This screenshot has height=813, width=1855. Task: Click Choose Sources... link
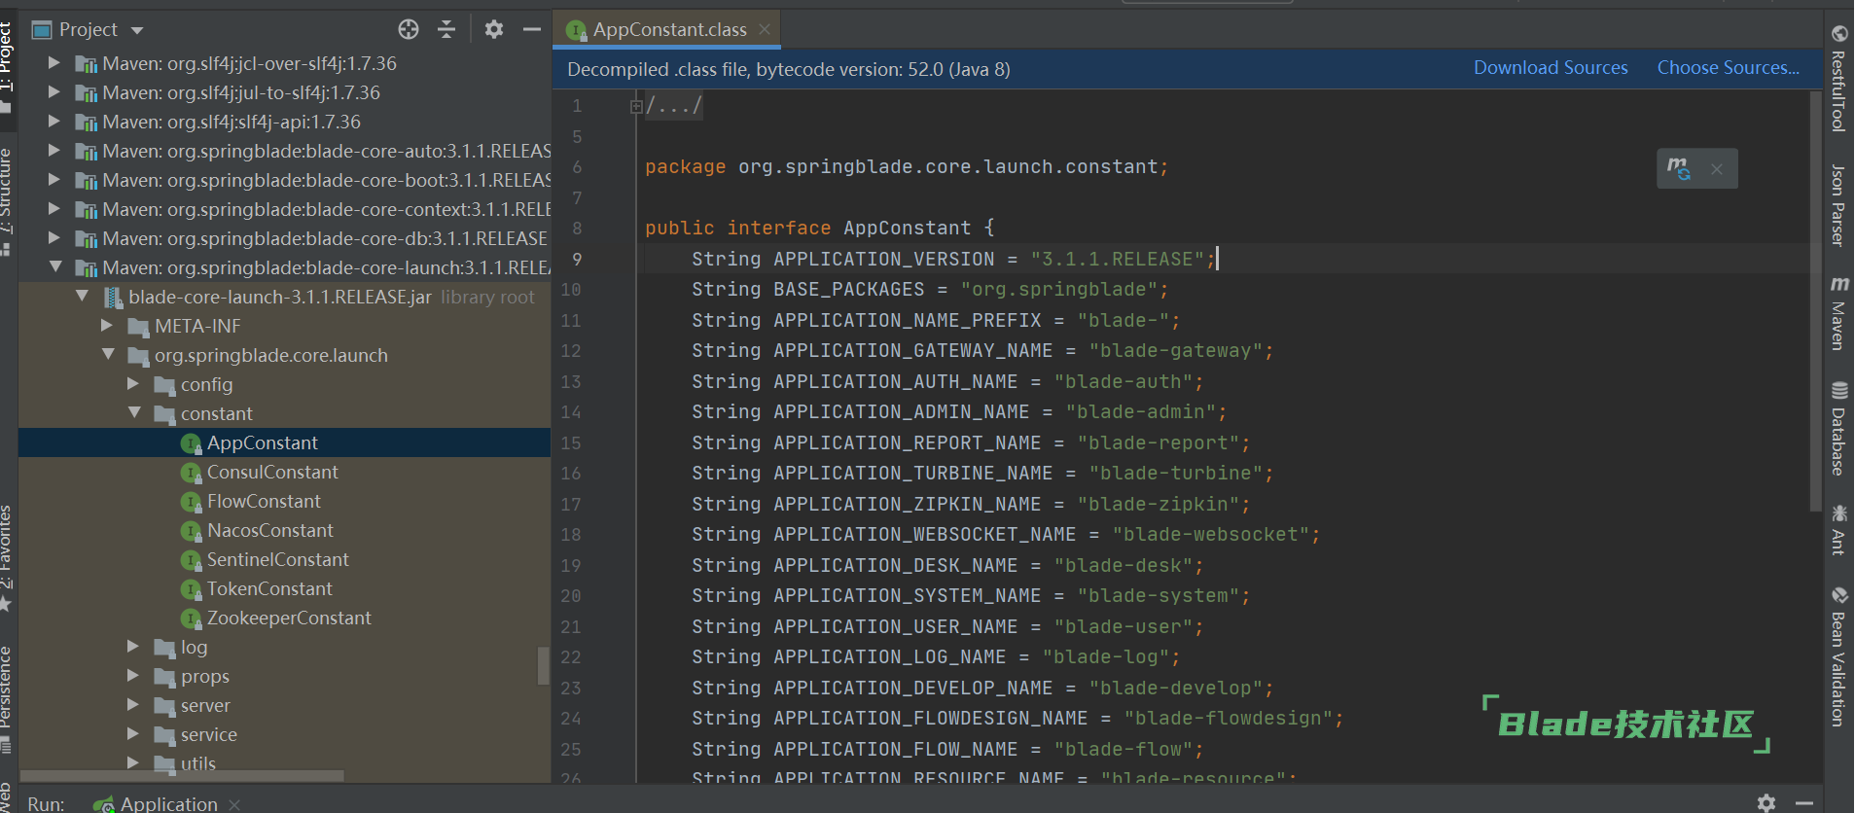point(1729,67)
